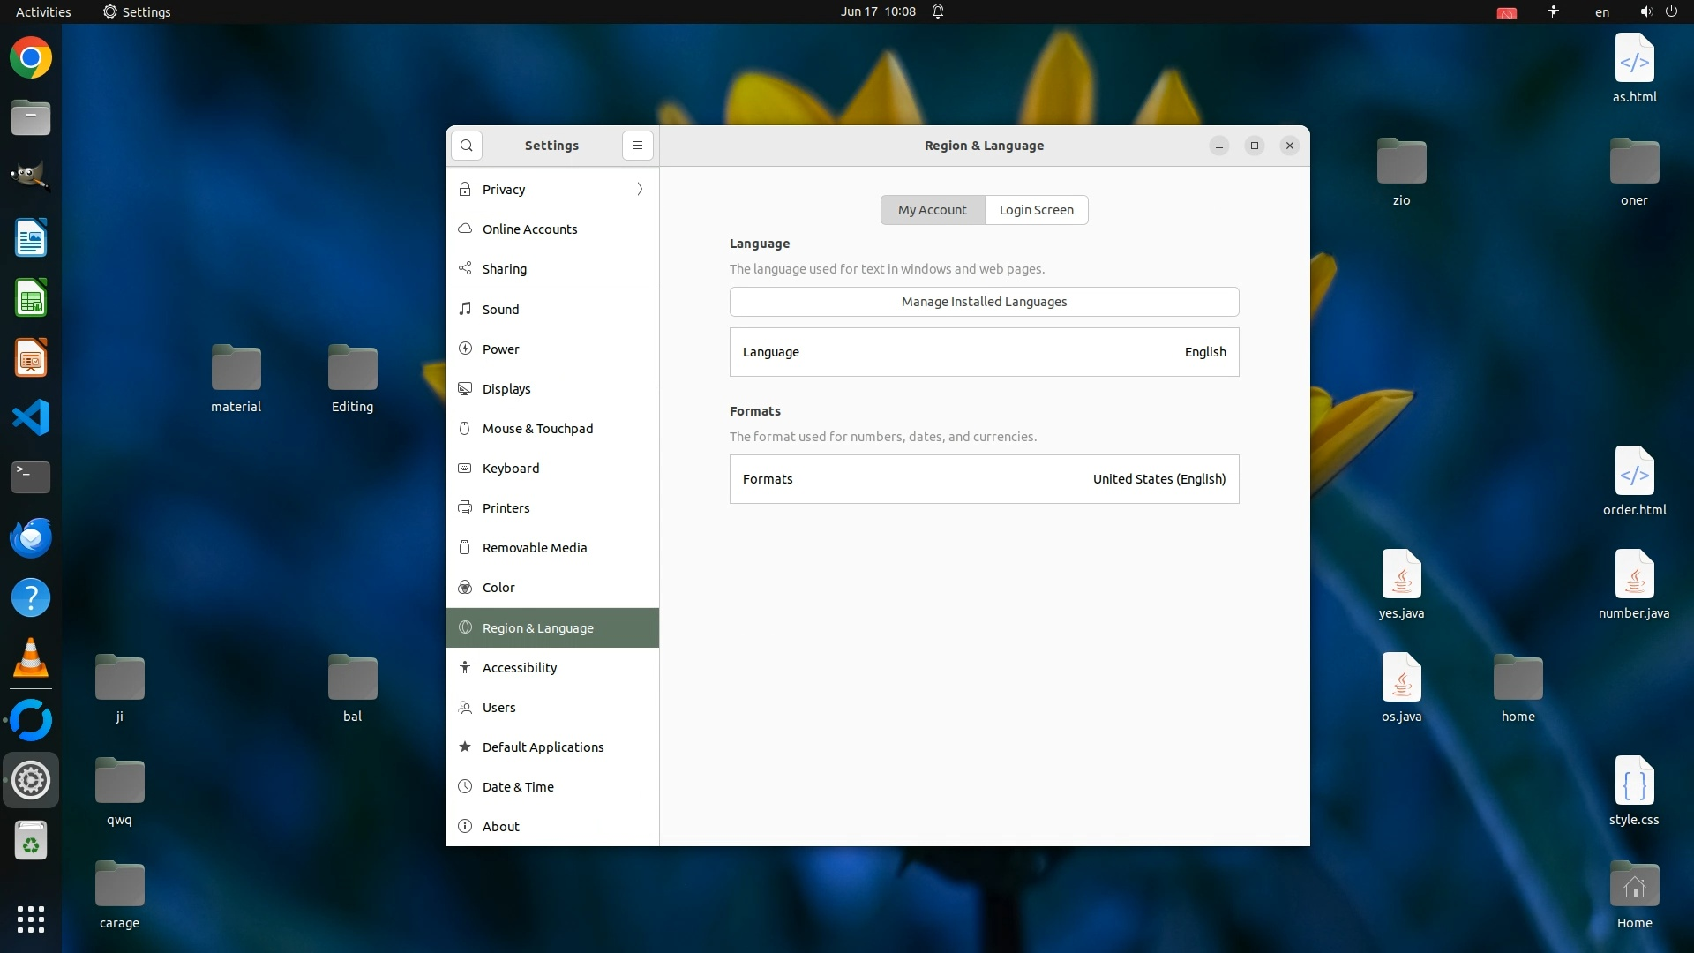Select Displays in the sidebar

pyautogui.click(x=506, y=389)
